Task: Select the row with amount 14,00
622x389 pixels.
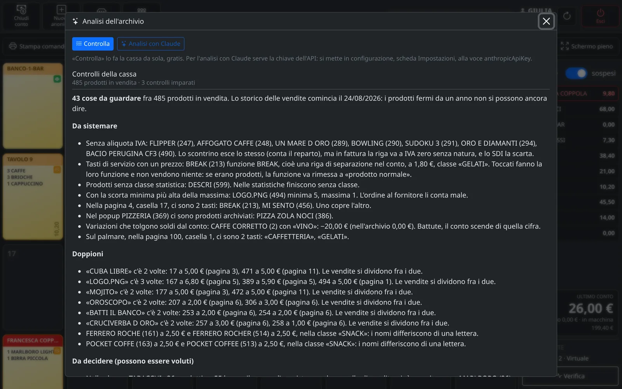Action: coord(587,217)
